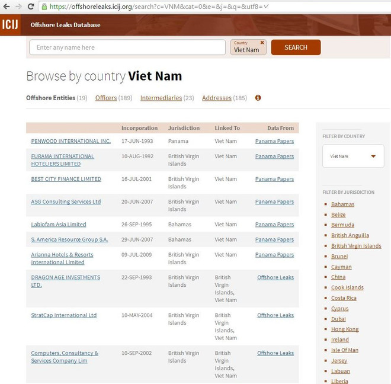Click the info icon beside Addresses
Viewport: 391px width, 384px height.
pos(258,98)
